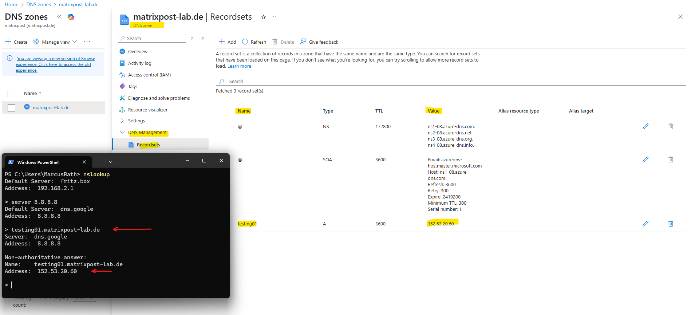Image resolution: width=691 pixels, height=315 pixels.
Task: Click Add to create a record set
Action: (x=228, y=42)
